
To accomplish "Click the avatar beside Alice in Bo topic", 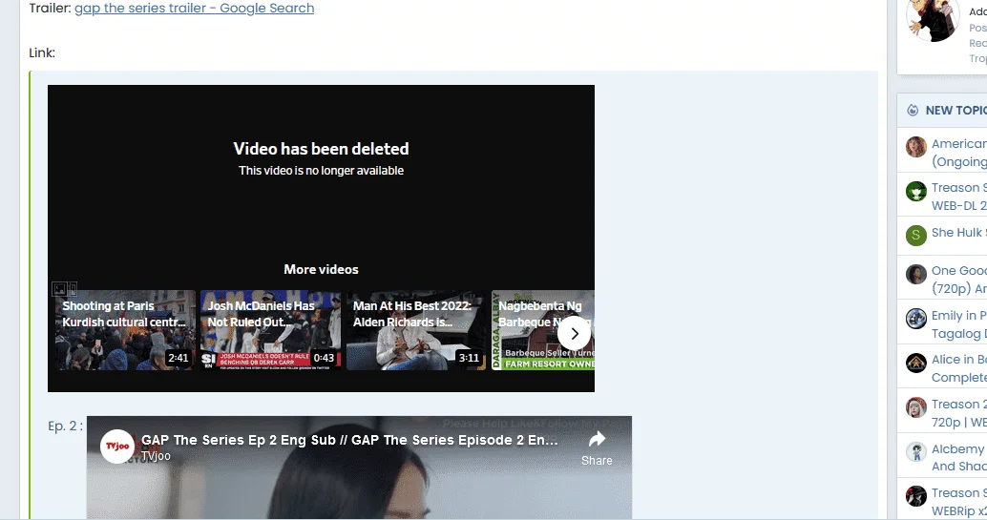I will point(915,363).
